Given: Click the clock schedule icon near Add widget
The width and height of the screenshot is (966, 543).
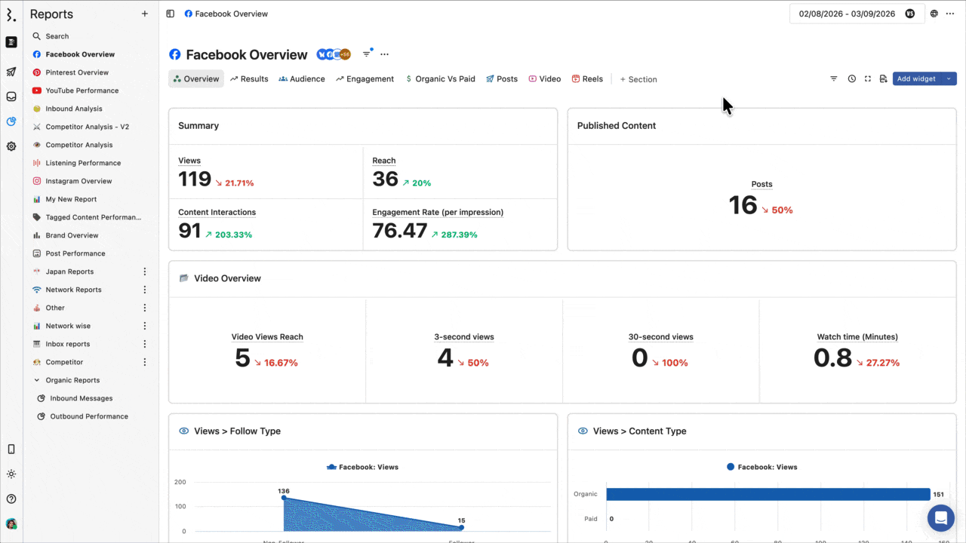Looking at the screenshot, I should click(x=851, y=79).
